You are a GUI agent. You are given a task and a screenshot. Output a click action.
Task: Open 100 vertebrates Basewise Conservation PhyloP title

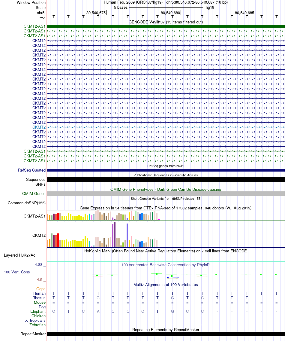coord(166,265)
